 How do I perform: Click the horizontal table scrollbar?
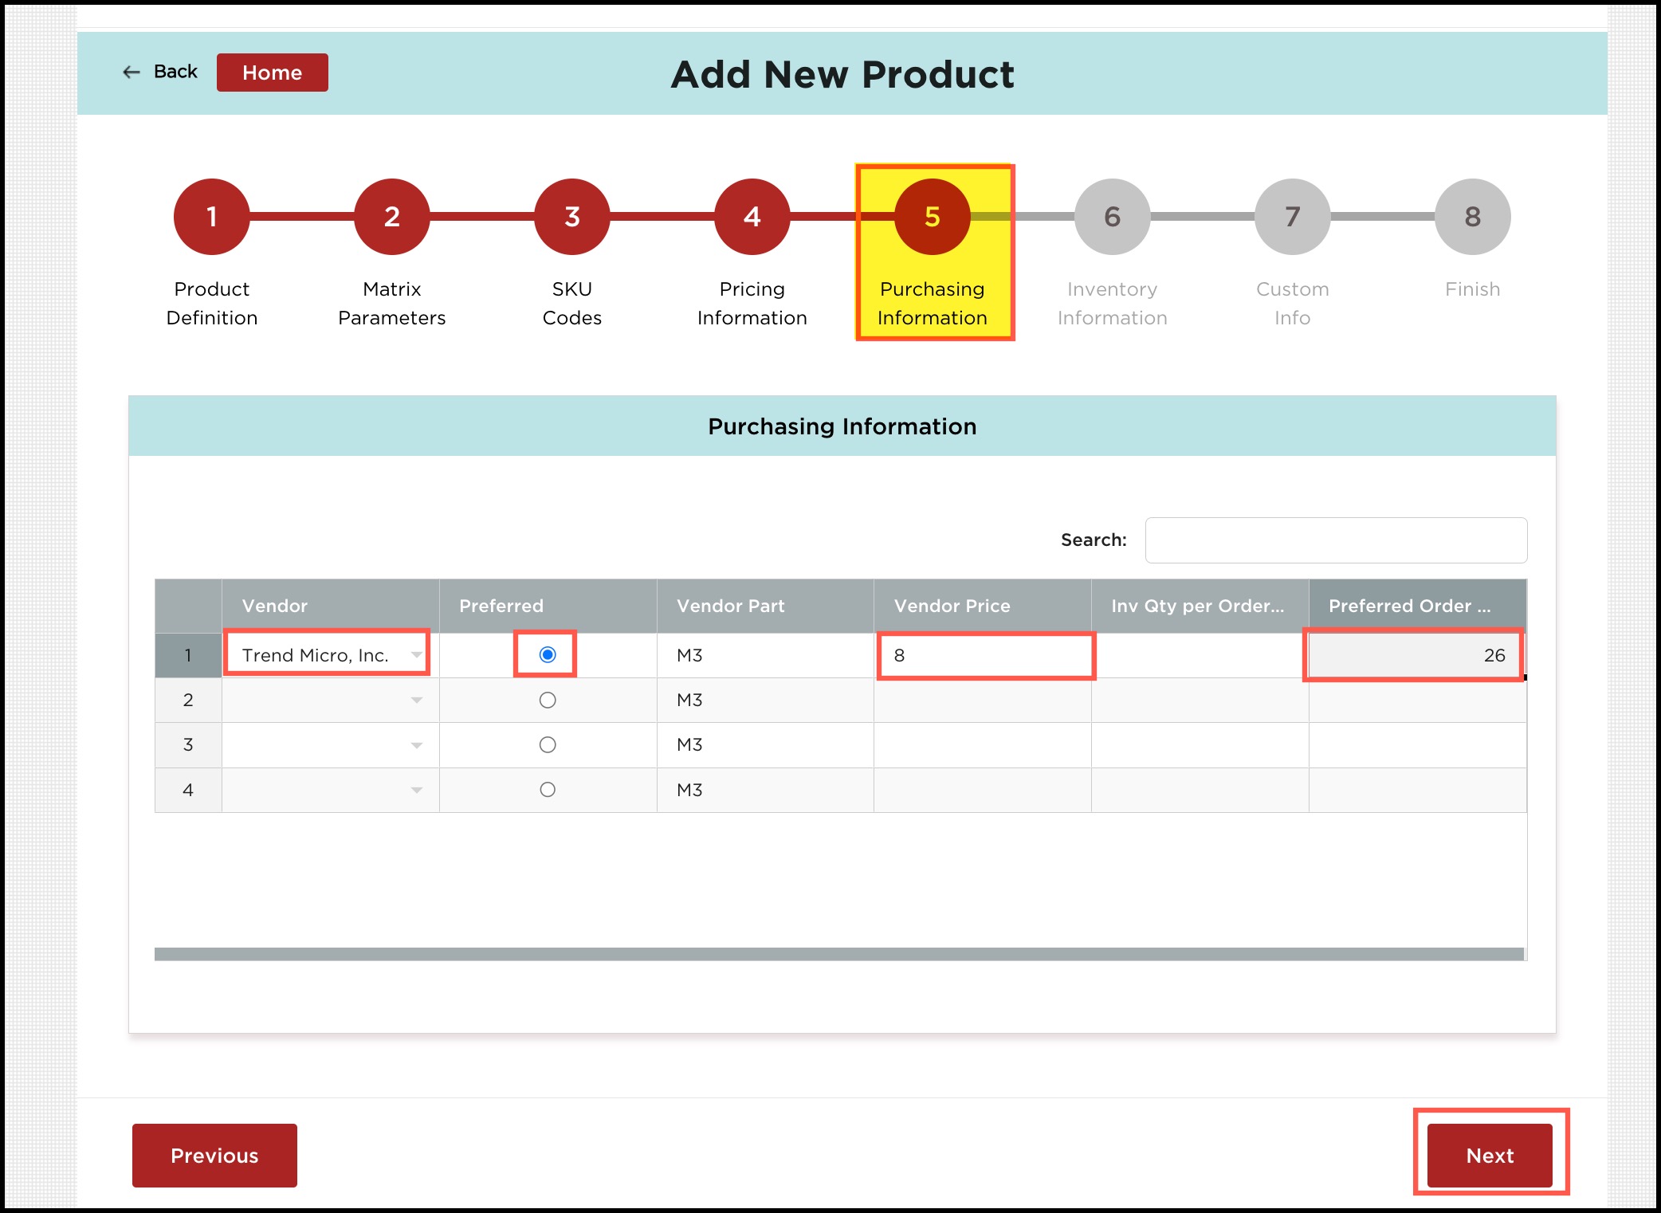tap(838, 954)
